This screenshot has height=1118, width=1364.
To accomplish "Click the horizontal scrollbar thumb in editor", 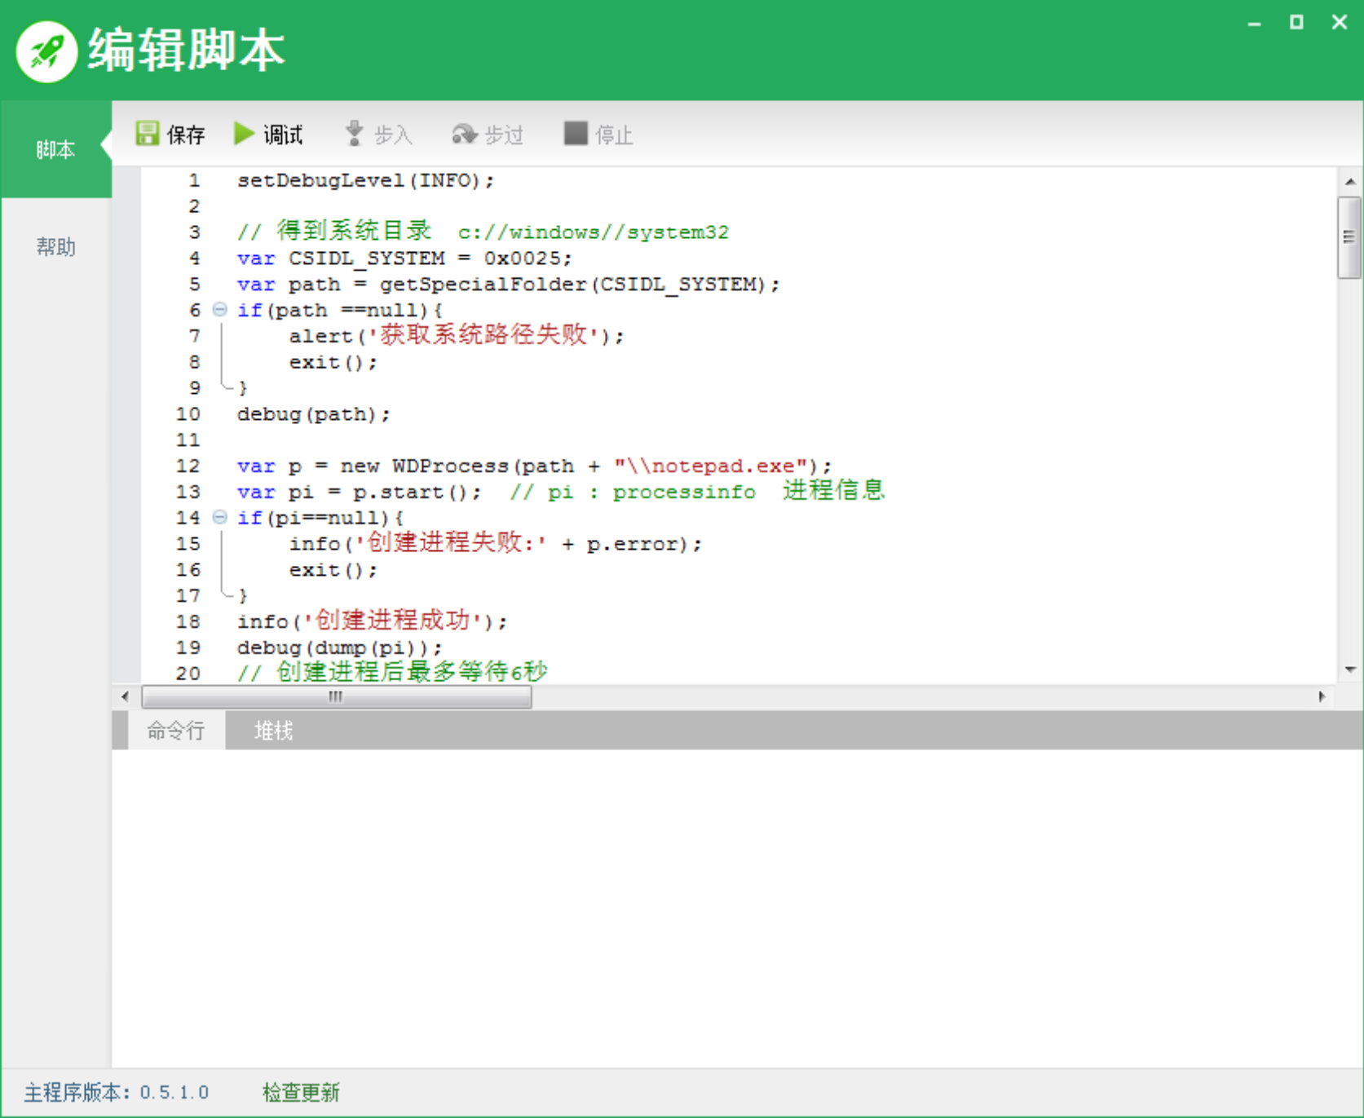I will (337, 696).
